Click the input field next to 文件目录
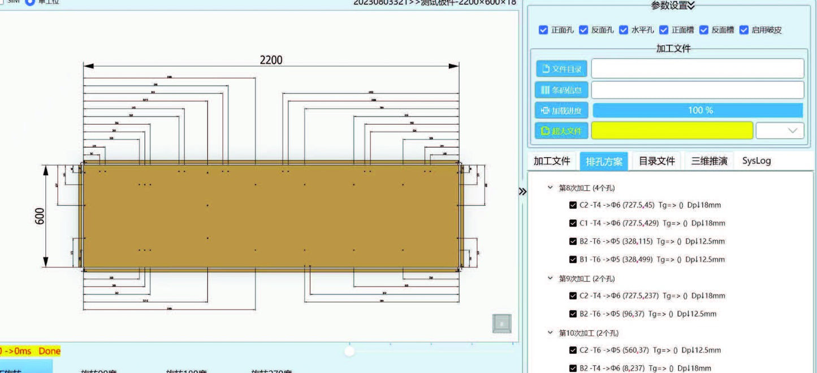The height and width of the screenshot is (373, 817). [x=697, y=69]
